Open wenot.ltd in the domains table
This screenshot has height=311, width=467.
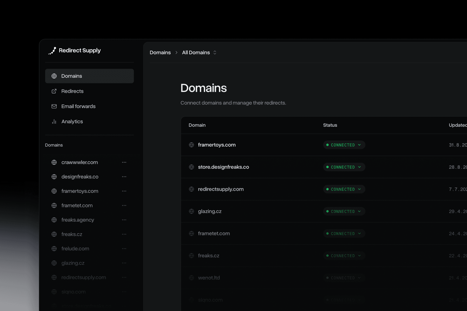[209, 278]
